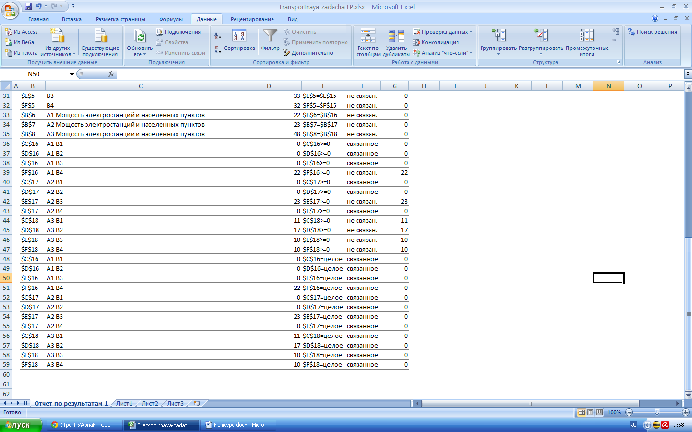Viewport: 692px width, 432px height.
Task: Click the Дополнительно advanced filter button
Action: coord(308,53)
